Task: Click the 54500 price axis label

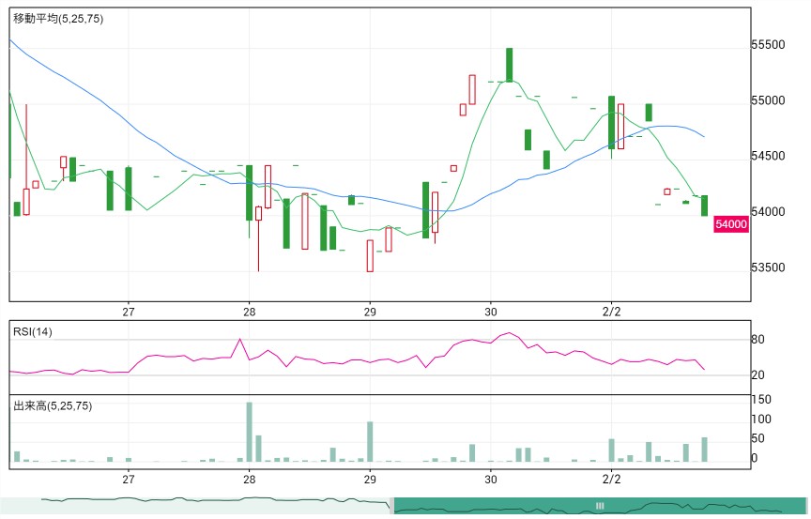Action: [x=768, y=156]
